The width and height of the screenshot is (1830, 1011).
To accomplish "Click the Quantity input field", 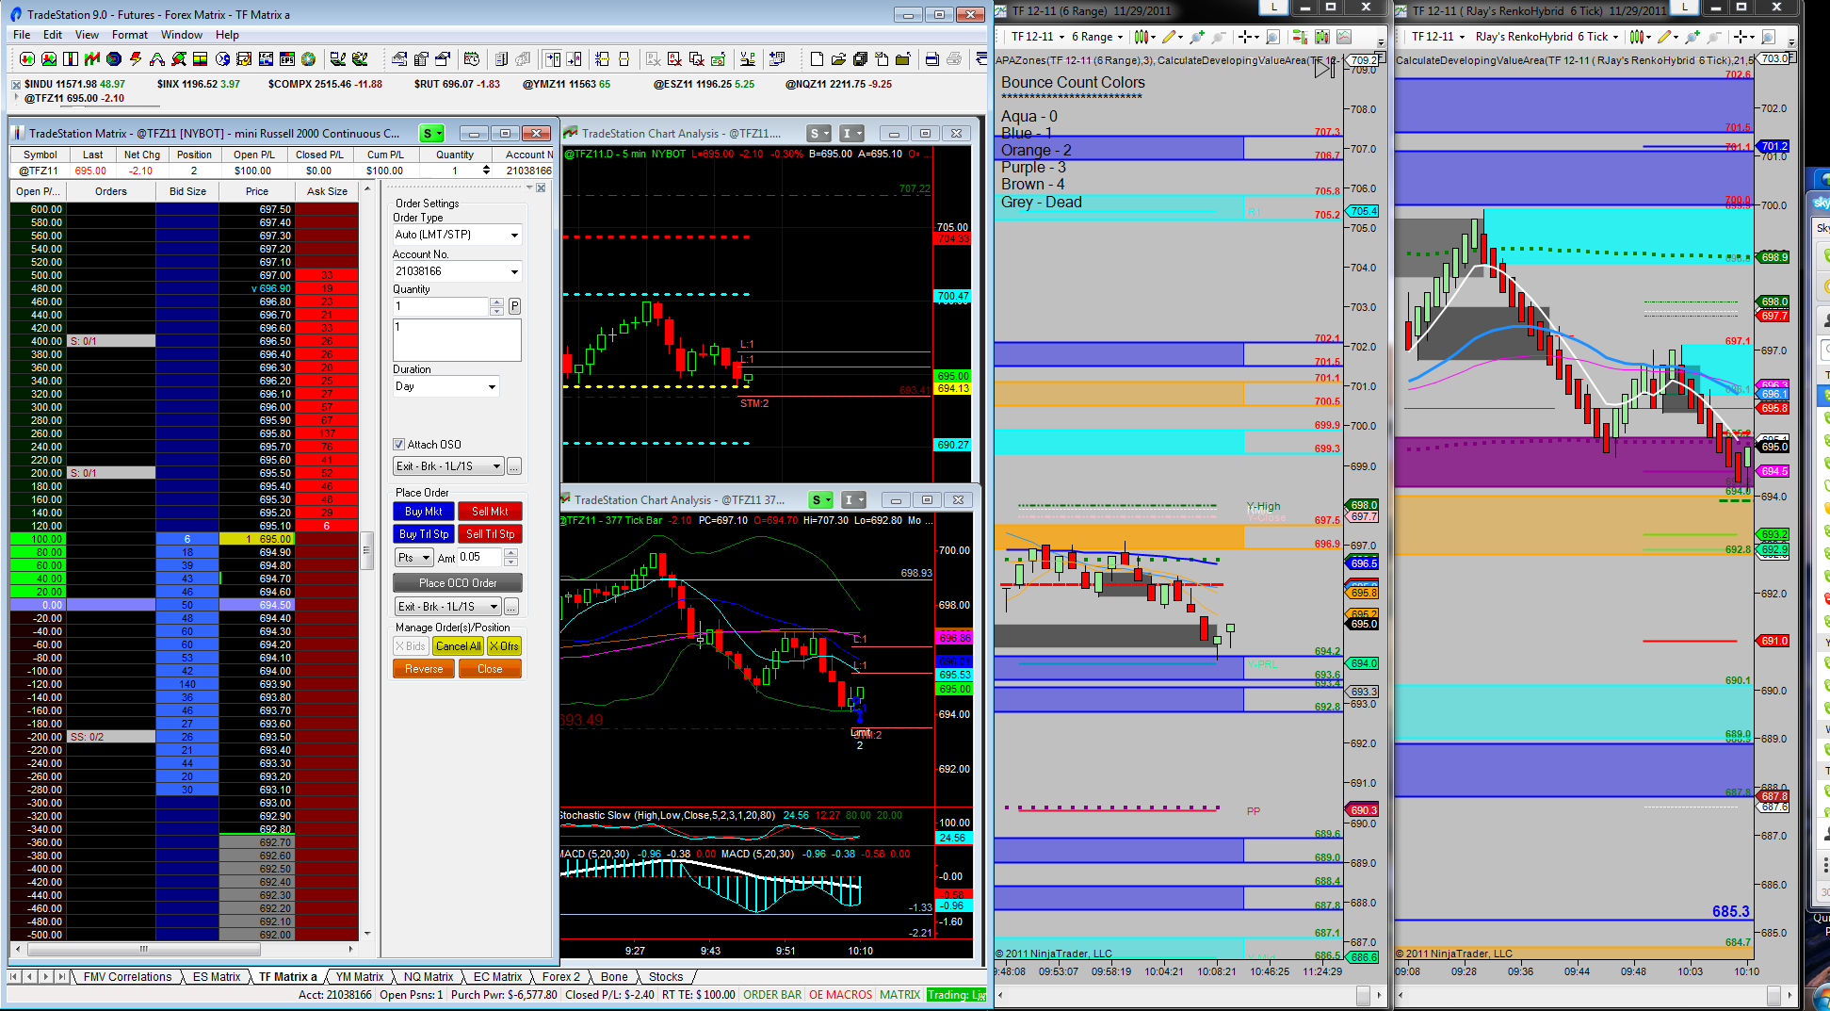I will [x=442, y=306].
